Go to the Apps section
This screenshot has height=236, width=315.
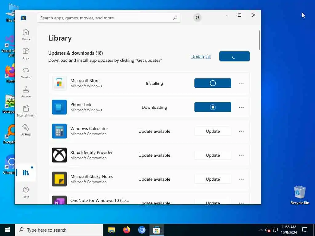tap(26, 54)
